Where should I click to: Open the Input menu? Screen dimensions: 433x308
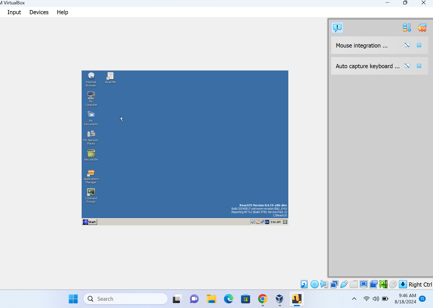[x=14, y=12]
